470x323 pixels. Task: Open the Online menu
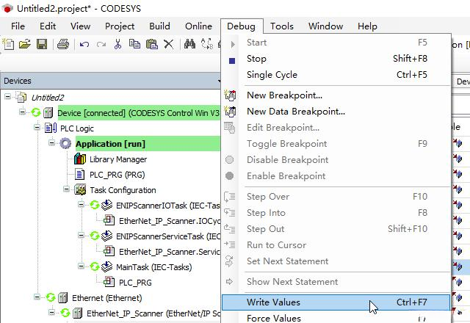(x=198, y=26)
